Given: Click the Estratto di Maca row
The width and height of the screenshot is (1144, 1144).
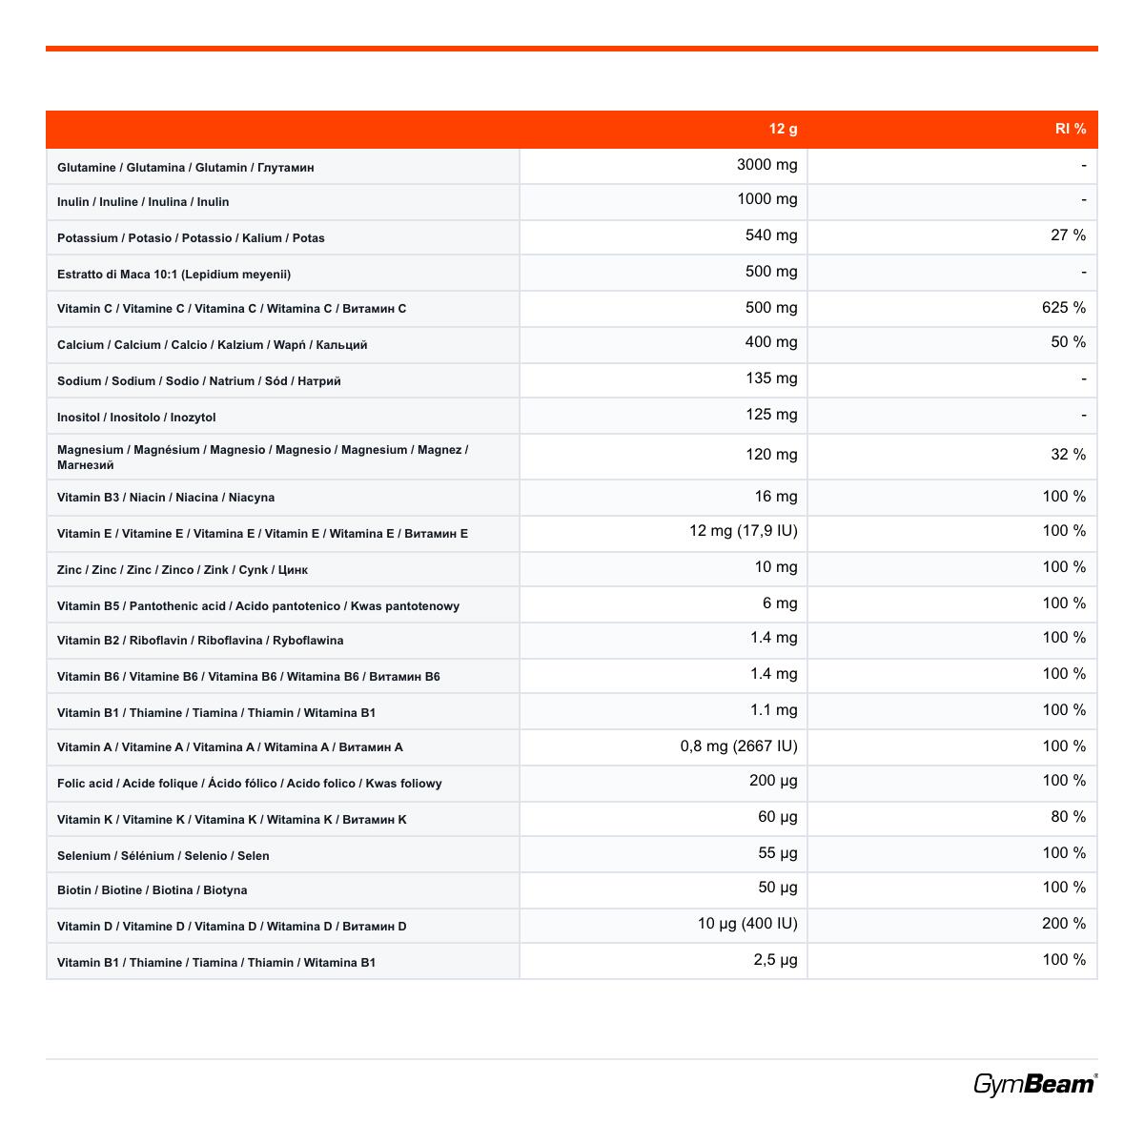Looking at the screenshot, I should coord(572,274).
